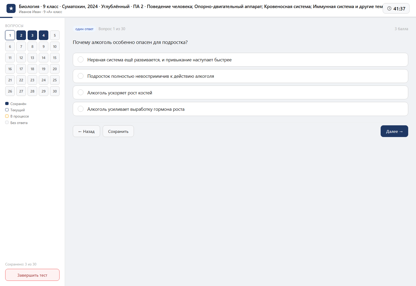This screenshot has width=416, height=286.
Task: Jump to saved question 4
Action: click(43, 35)
